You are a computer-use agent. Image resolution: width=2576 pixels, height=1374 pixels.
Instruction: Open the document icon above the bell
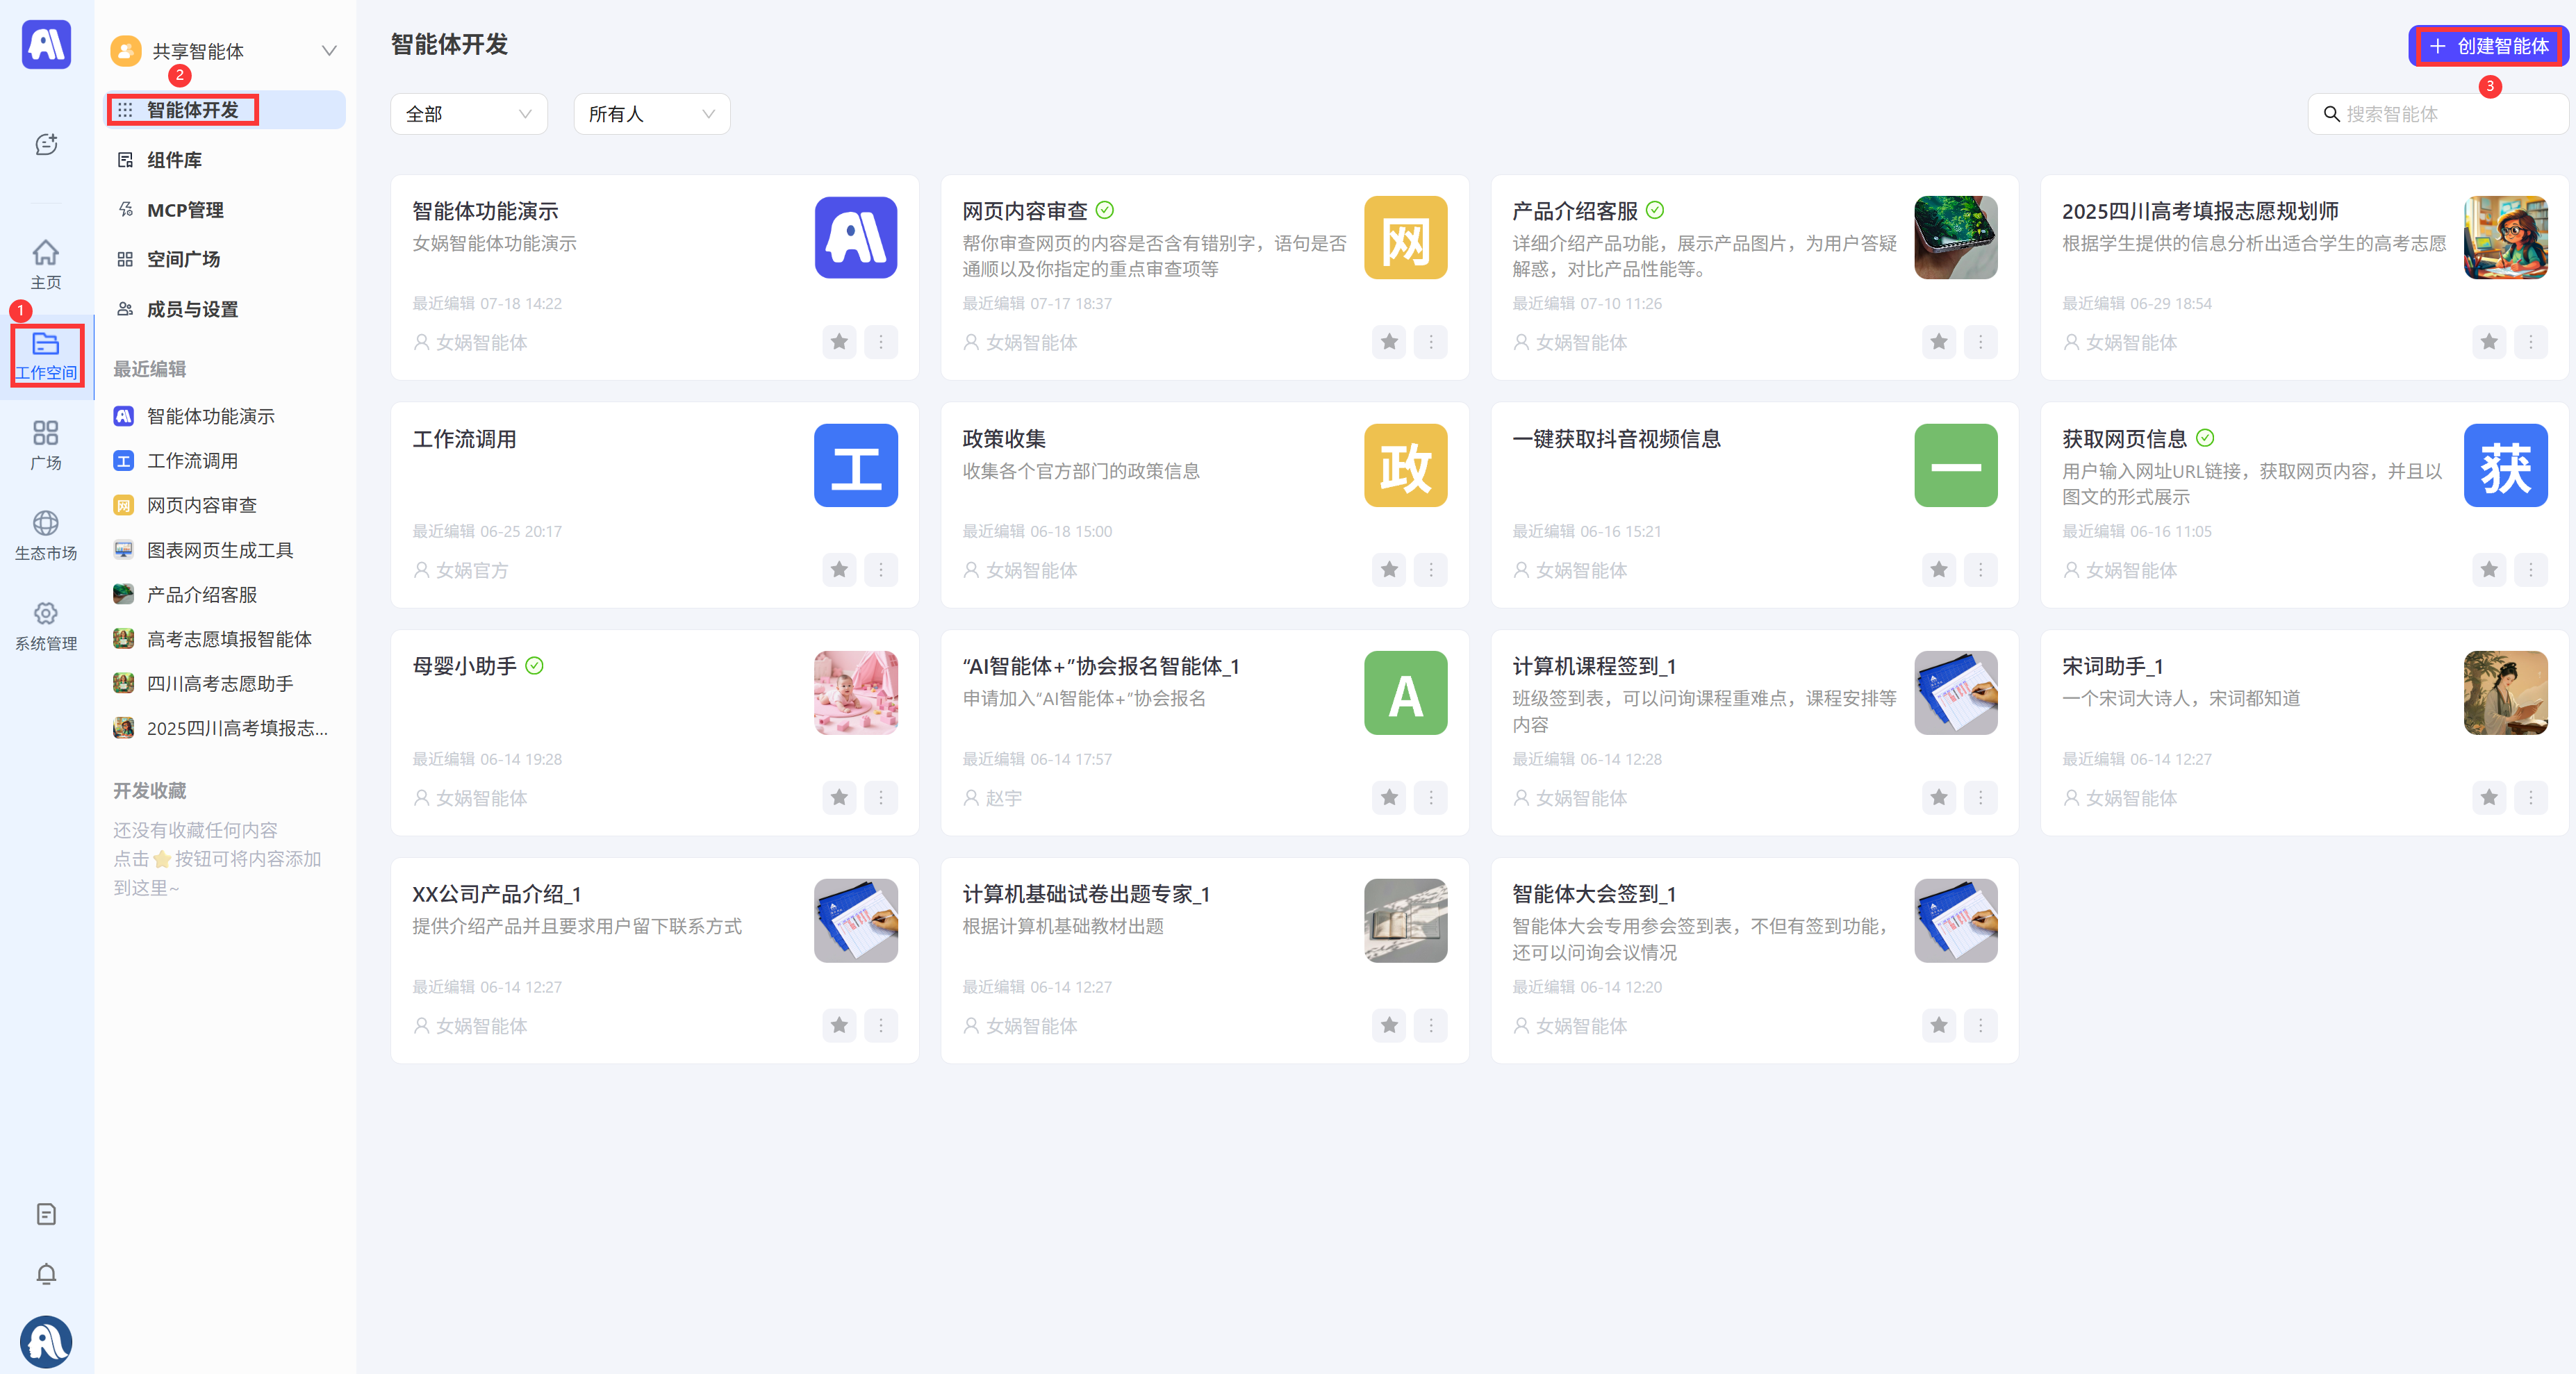(46, 1214)
